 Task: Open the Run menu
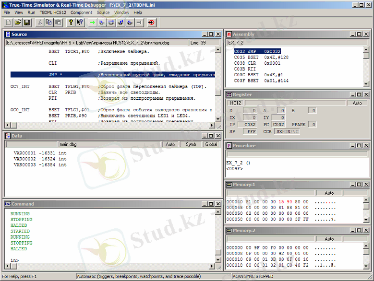tap(31, 12)
